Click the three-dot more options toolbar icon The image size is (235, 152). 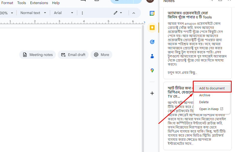tap(82, 13)
